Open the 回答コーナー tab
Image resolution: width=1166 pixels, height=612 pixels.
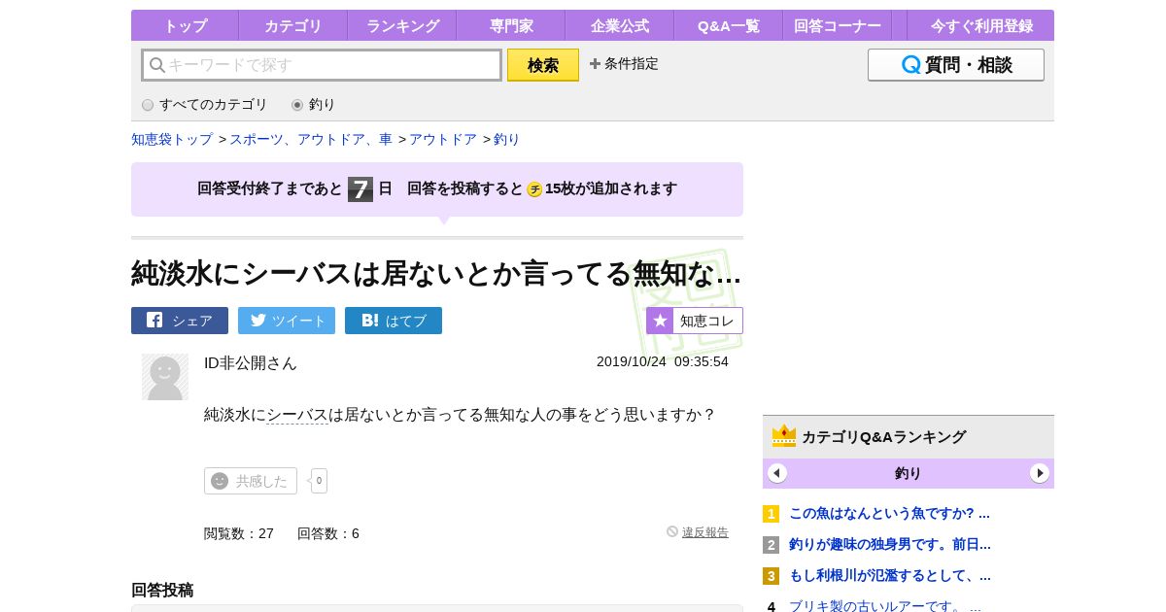pyautogui.click(x=838, y=25)
